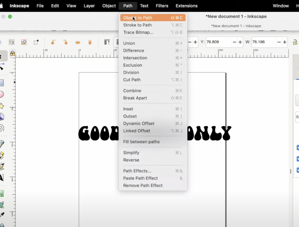Select the 3D Box tool
The image size is (299, 227).
coord(4,117)
